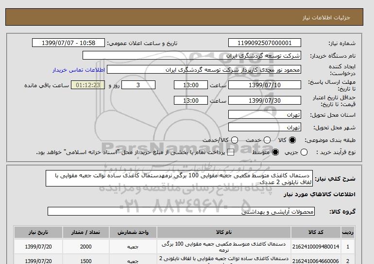Click the response deadline time 13:00 field
This screenshot has height=264, width=374.
point(191,85)
